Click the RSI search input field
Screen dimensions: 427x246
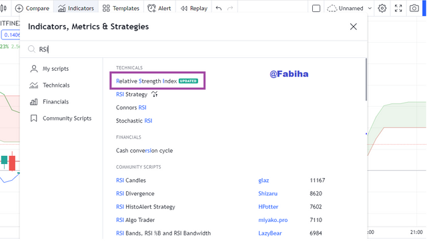point(193,49)
